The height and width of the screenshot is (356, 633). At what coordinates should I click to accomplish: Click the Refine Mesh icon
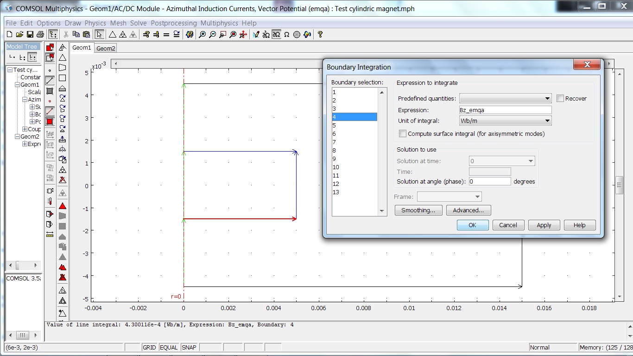coord(122,34)
